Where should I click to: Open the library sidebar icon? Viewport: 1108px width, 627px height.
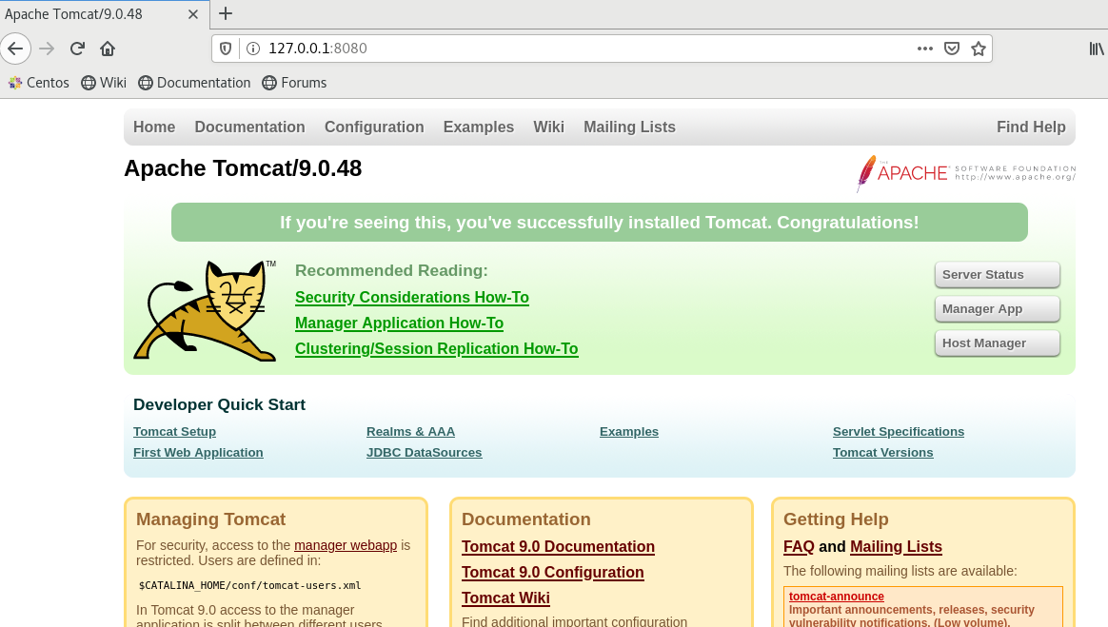(1097, 49)
